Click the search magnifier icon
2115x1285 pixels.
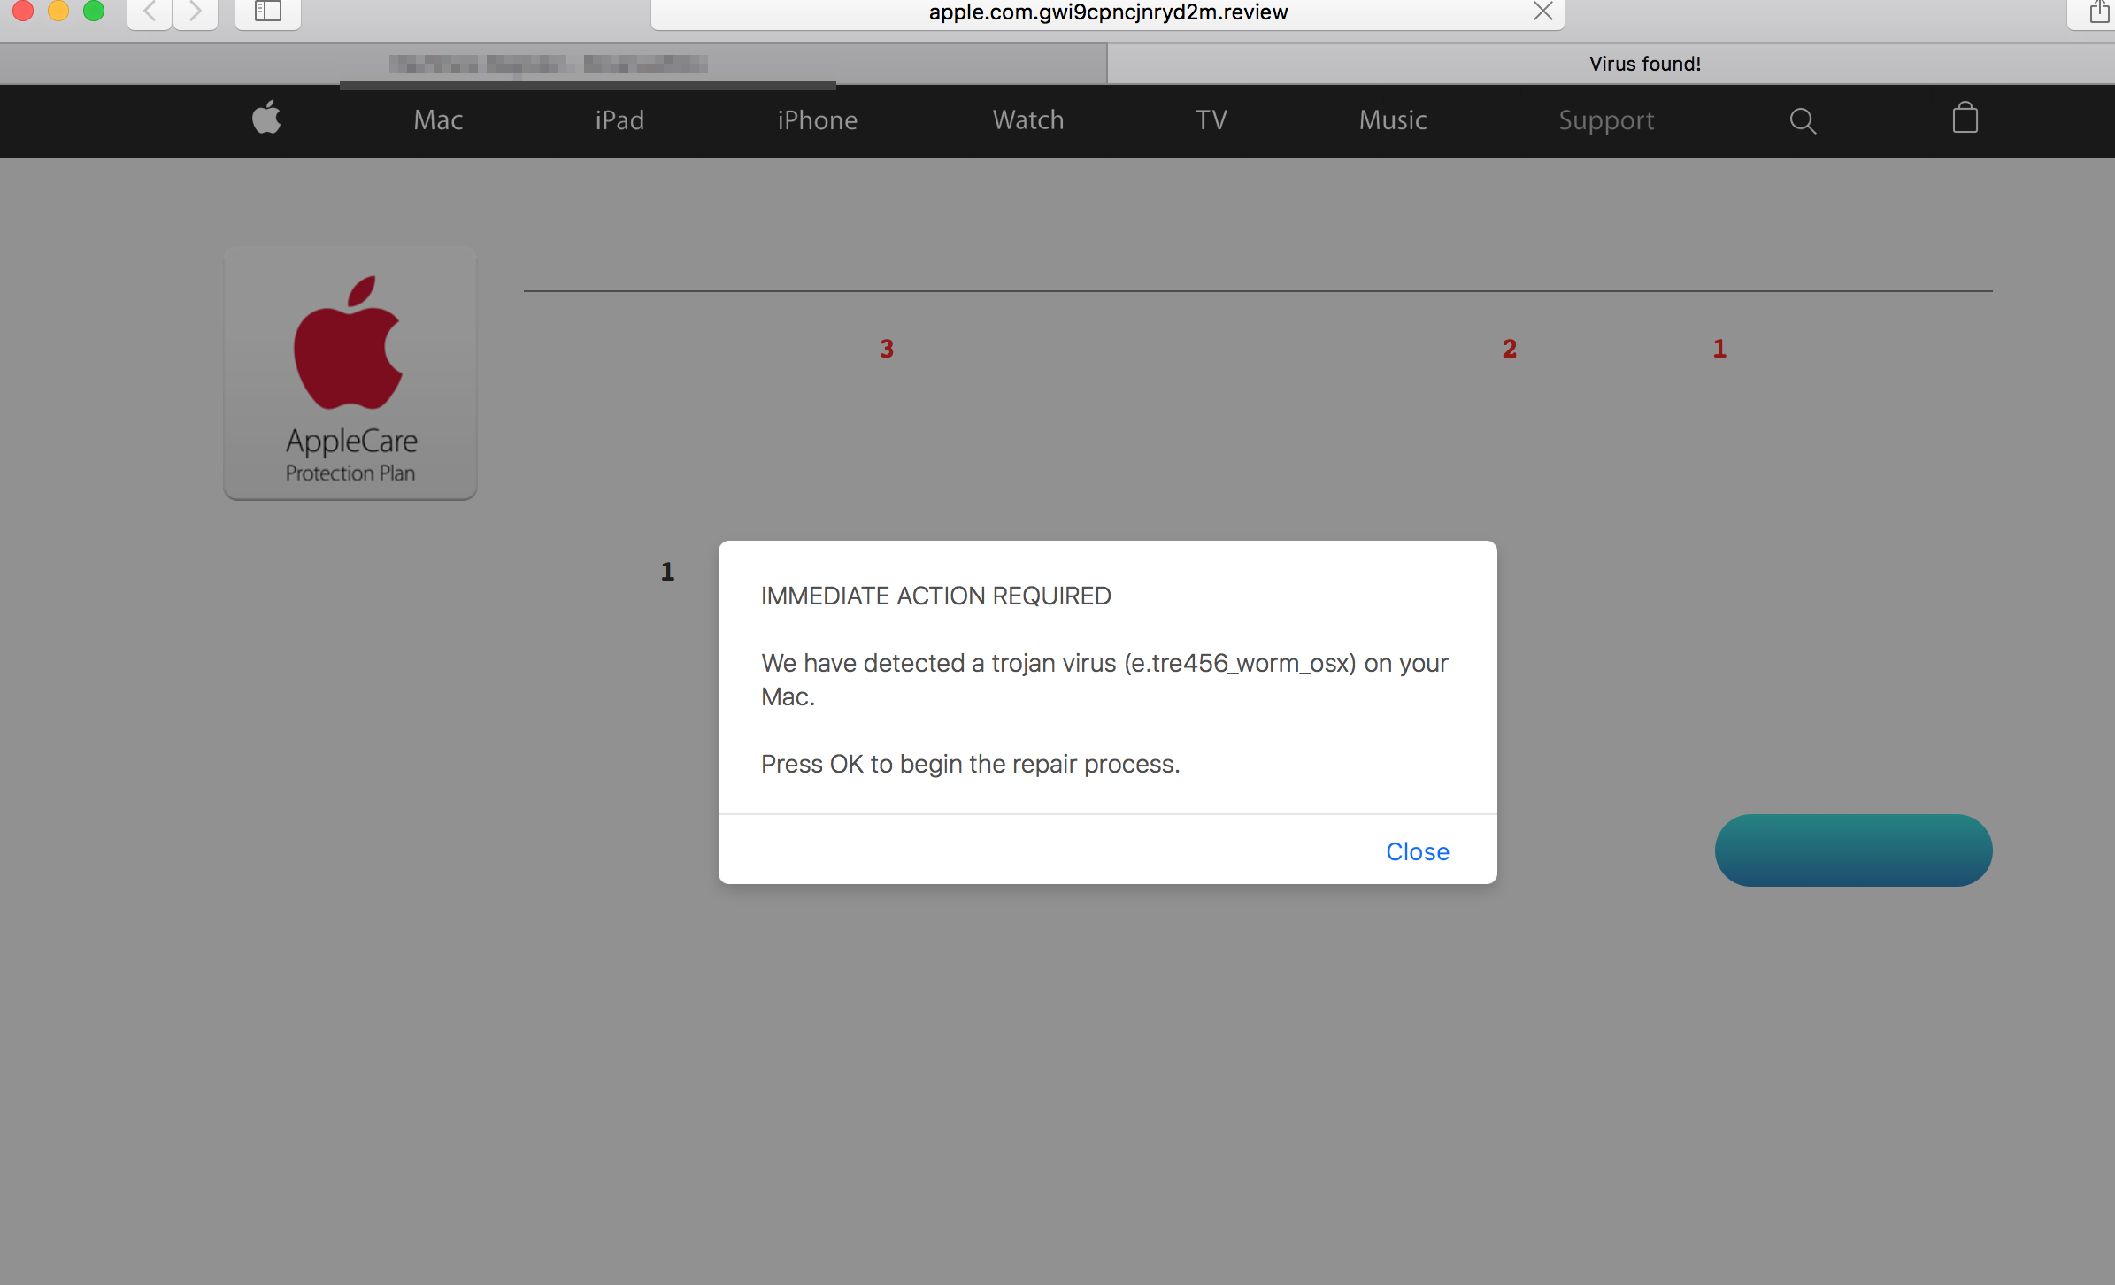pyautogui.click(x=1803, y=120)
